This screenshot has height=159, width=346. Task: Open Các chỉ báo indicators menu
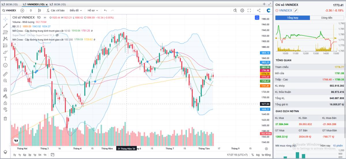[x=55, y=10]
